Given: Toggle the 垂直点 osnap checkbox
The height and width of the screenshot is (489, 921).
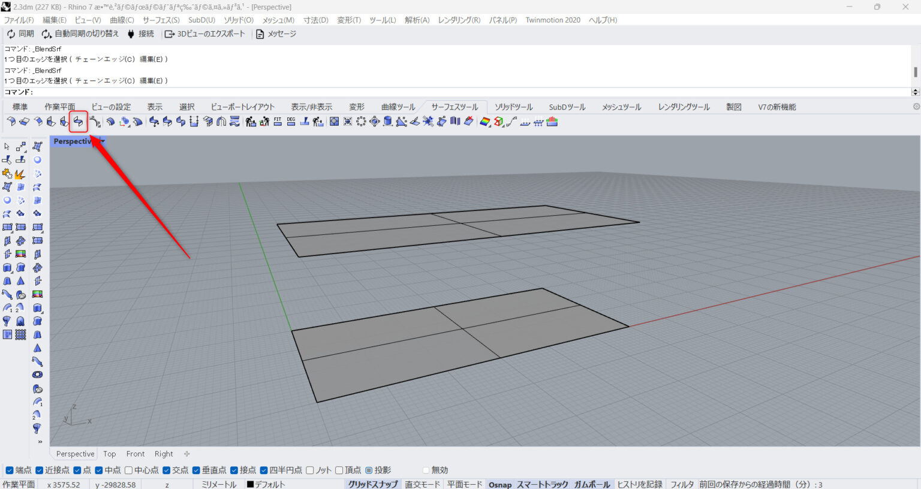Looking at the screenshot, I should (x=196, y=470).
